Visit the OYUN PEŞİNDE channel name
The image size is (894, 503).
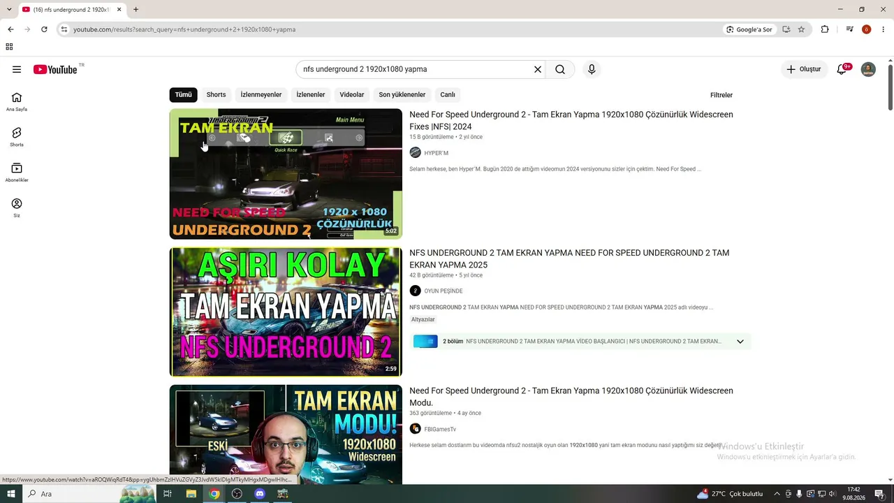pos(444,291)
